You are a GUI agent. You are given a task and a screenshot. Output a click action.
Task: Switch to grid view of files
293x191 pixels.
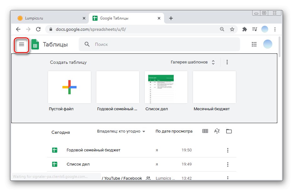tap(205, 131)
